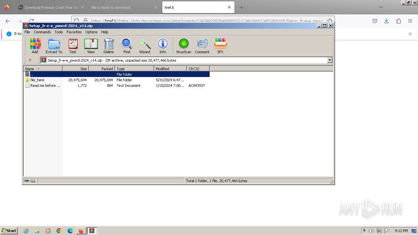Image resolution: width=418 pixels, height=235 pixels.
Task: Sort by the Packed column header
Action: 102,69
